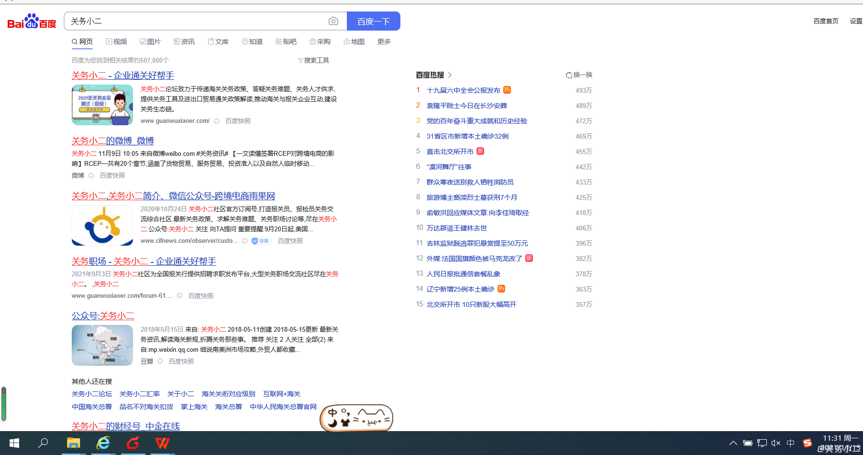Click related search 中华人民海关总署官网
This screenshot has width=863, height=455.
[x=283, y=407]
